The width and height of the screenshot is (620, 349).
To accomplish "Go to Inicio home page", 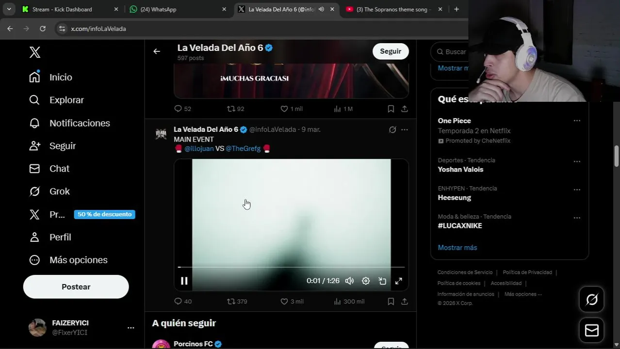I will click(x=51, y=77).
